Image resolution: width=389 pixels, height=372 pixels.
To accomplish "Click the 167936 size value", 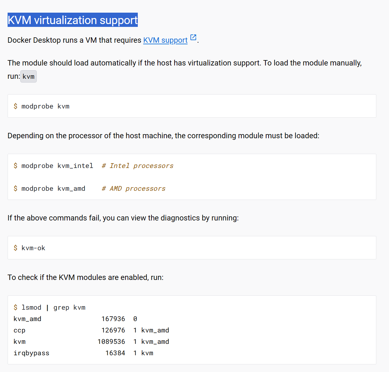I will 113,319.
